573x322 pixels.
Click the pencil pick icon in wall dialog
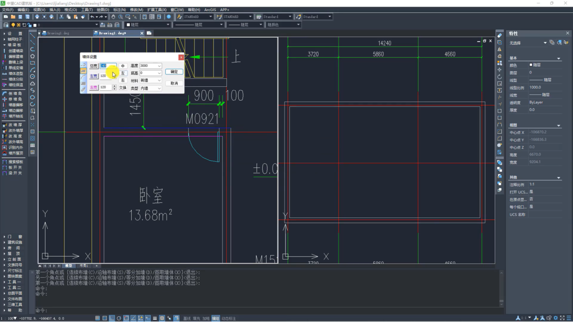tap(83, 89)
